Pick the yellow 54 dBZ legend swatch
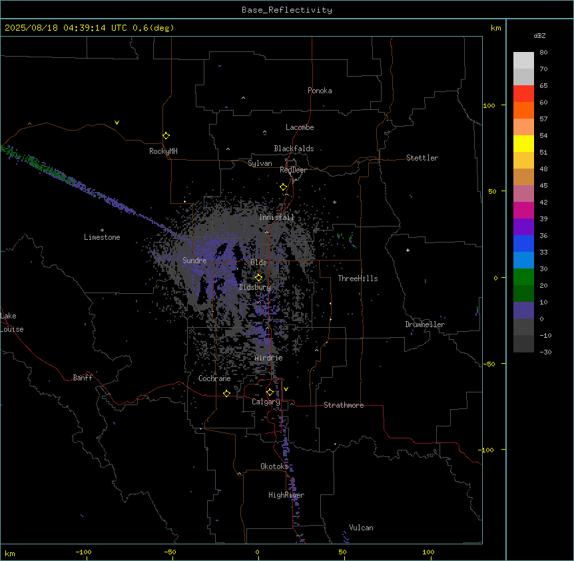Screen dimensions: 574x561 point(523,143)
